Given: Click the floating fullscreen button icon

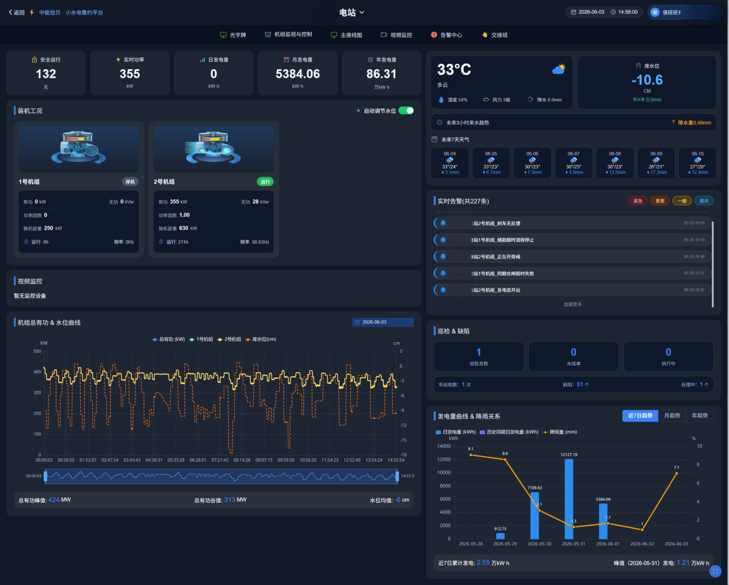Looking at the screenshot, I should [715, 571].
